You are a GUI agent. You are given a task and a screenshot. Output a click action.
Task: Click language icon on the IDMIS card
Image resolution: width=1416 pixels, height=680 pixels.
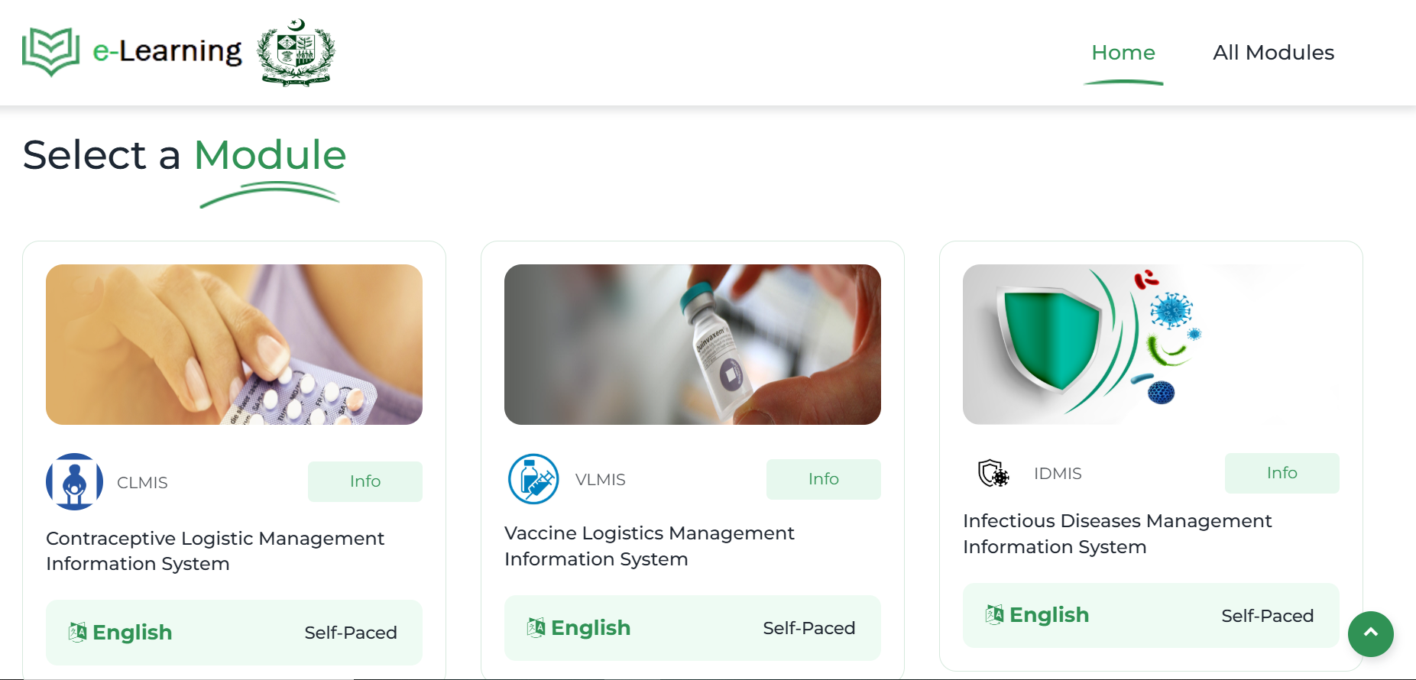[x=994, y=614]
